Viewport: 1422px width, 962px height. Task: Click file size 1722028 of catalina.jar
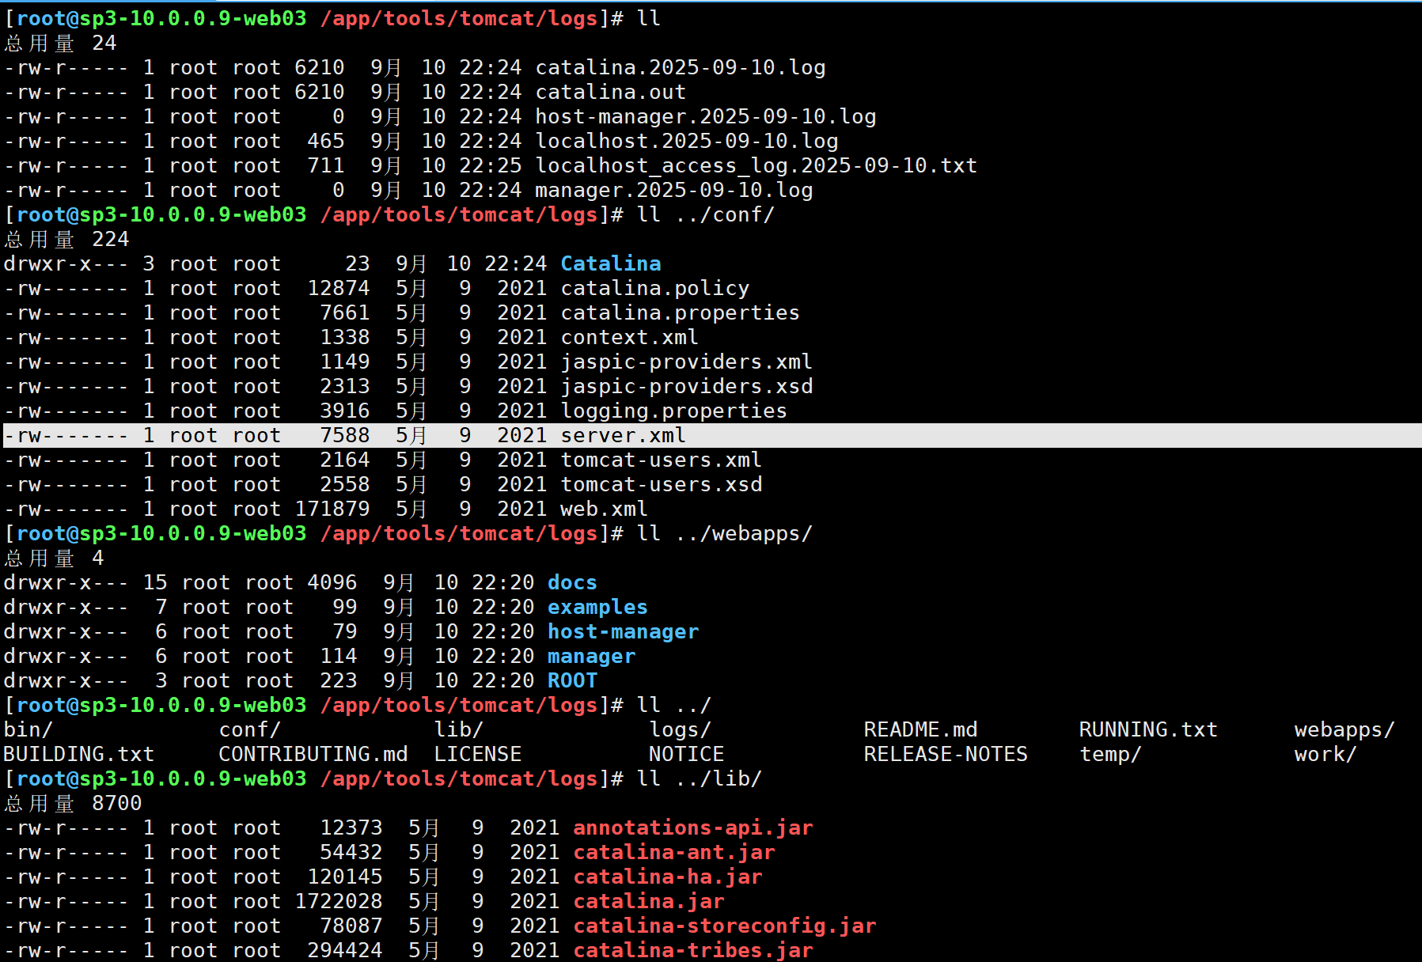(339, 901)
